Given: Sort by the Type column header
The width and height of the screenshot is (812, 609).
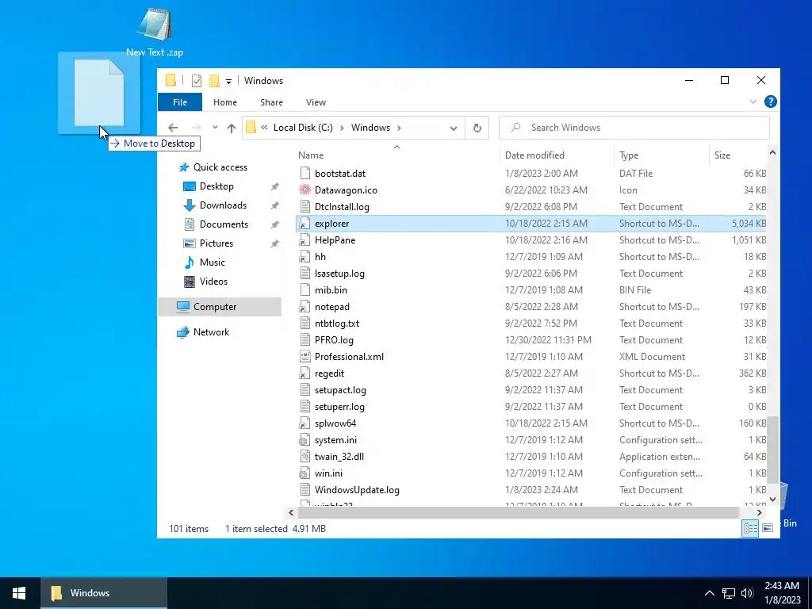Looking at the screenshot, I should click(x=629, y=155).
